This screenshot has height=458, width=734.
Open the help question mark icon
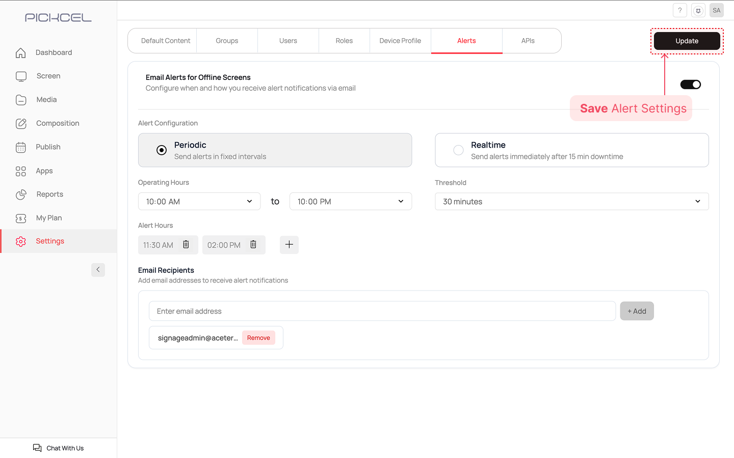point(679,10)
